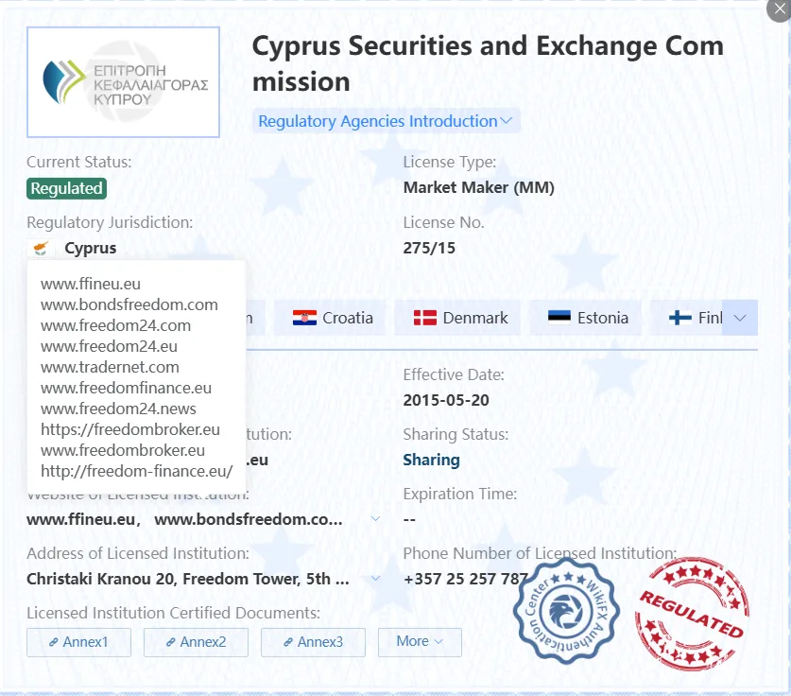Image resolution: width=791 pixels, height=696 pixels.
Task: Expand the full institution address
Action: [375, 578]
